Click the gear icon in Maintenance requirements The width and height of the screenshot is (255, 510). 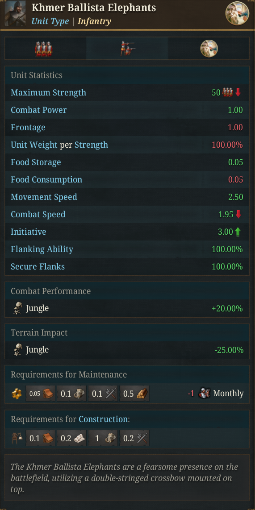tap(17, 394)
